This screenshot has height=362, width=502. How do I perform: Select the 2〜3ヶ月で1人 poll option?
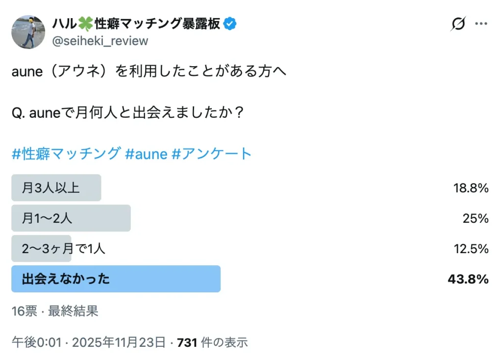pyautogui.click(x=63, y=249)
